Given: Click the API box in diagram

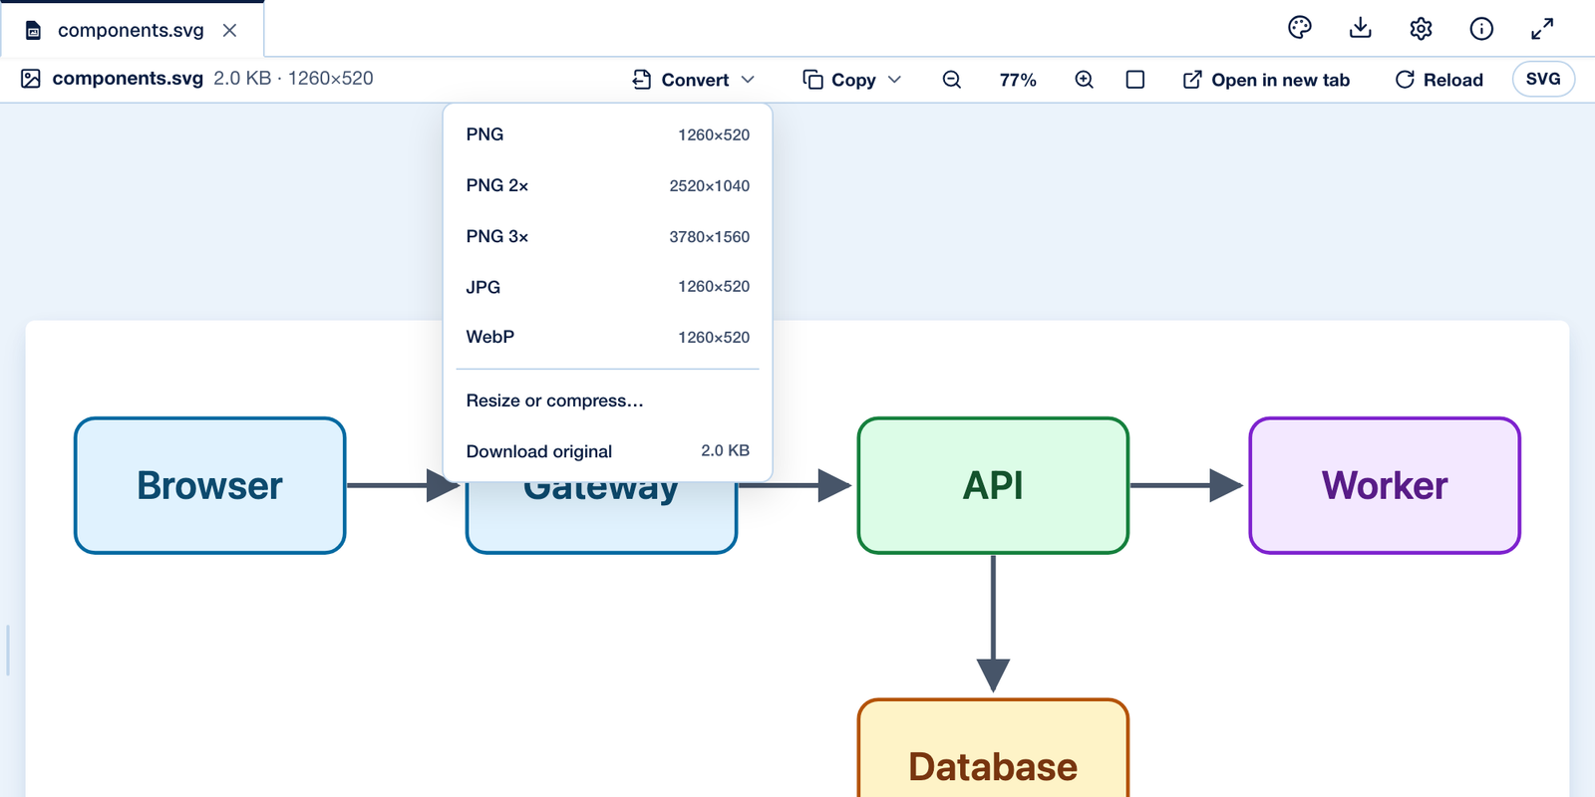Looking at the screenshot, I should point(993,485).
